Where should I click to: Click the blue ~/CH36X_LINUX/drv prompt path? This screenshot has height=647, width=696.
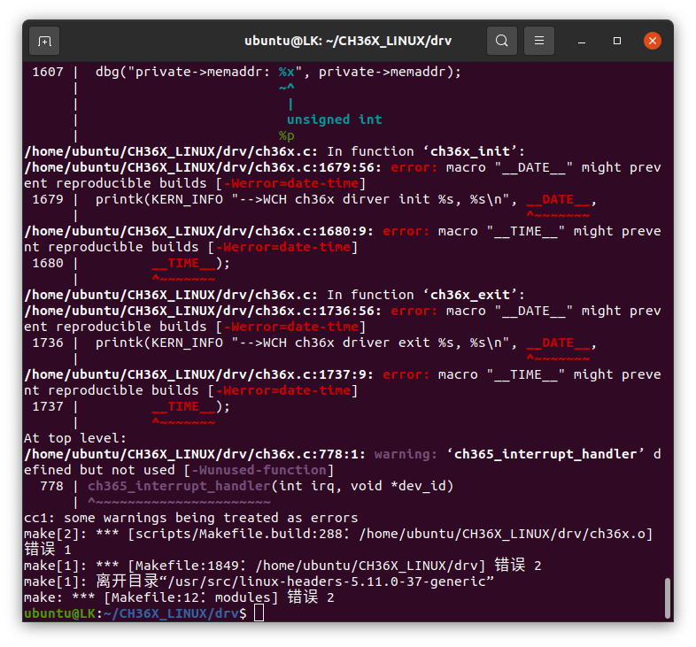tap(171, 613)
